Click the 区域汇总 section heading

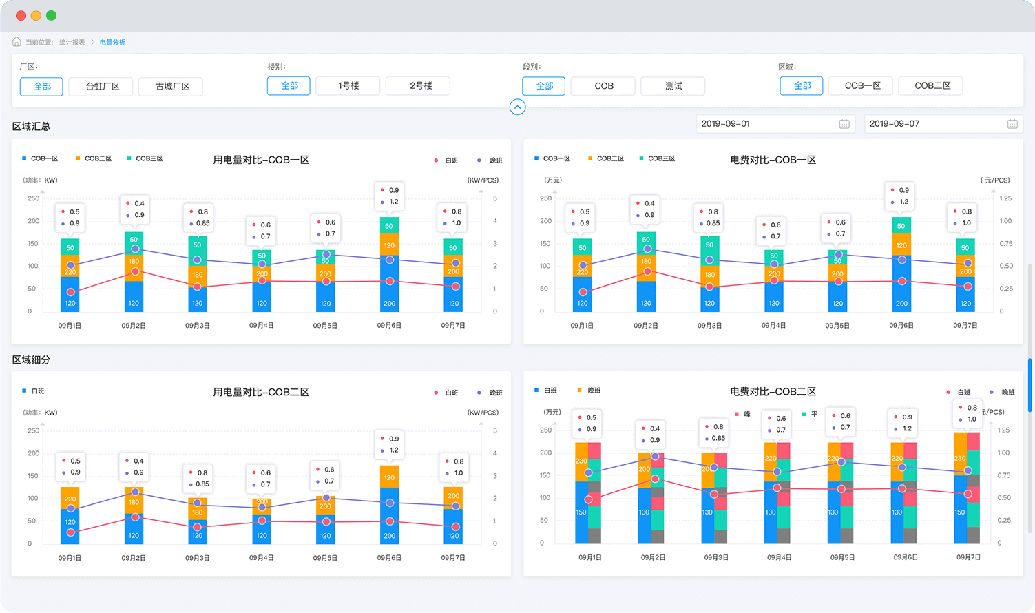(32, 126)
